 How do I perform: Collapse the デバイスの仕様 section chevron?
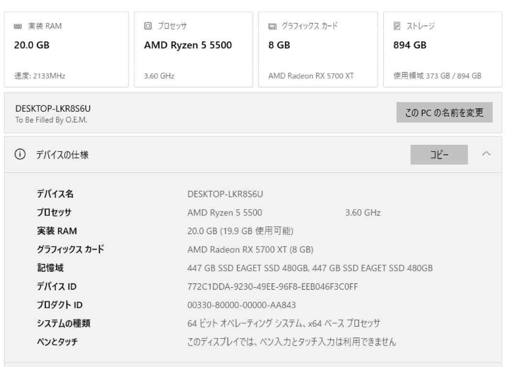point(487,154)
